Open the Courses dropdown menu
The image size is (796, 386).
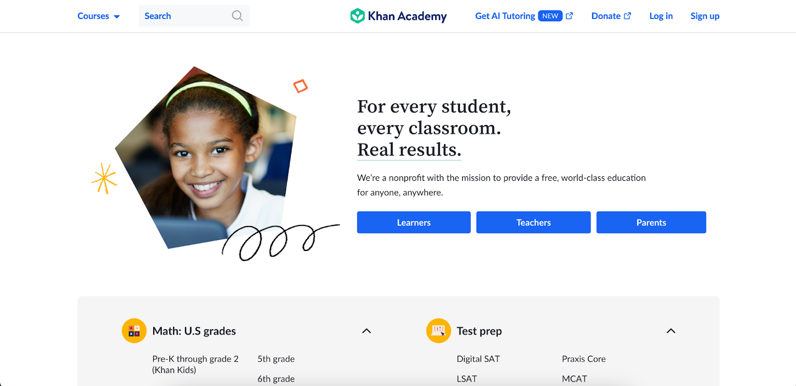click(99, 16)
